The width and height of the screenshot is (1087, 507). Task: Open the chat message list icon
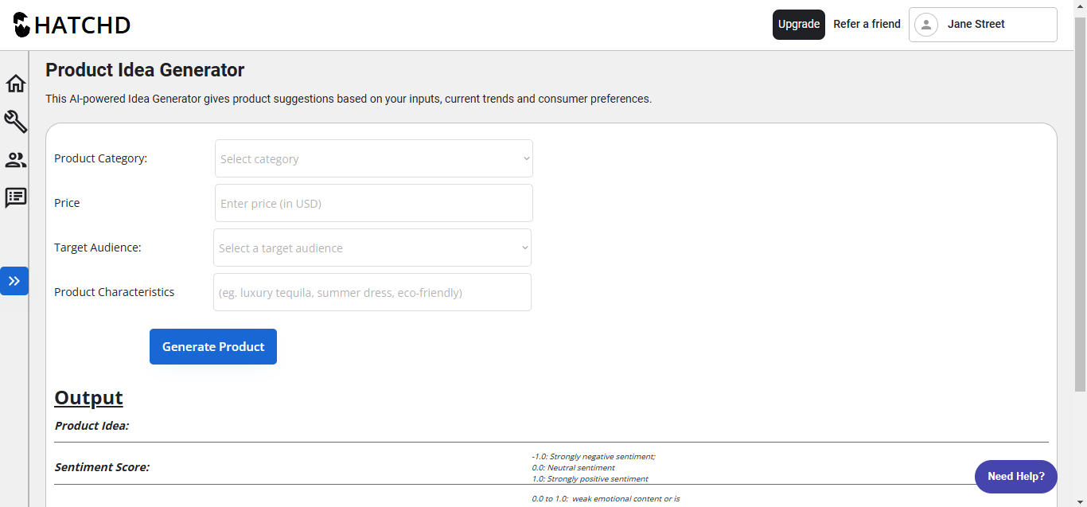tap(16, 198)
